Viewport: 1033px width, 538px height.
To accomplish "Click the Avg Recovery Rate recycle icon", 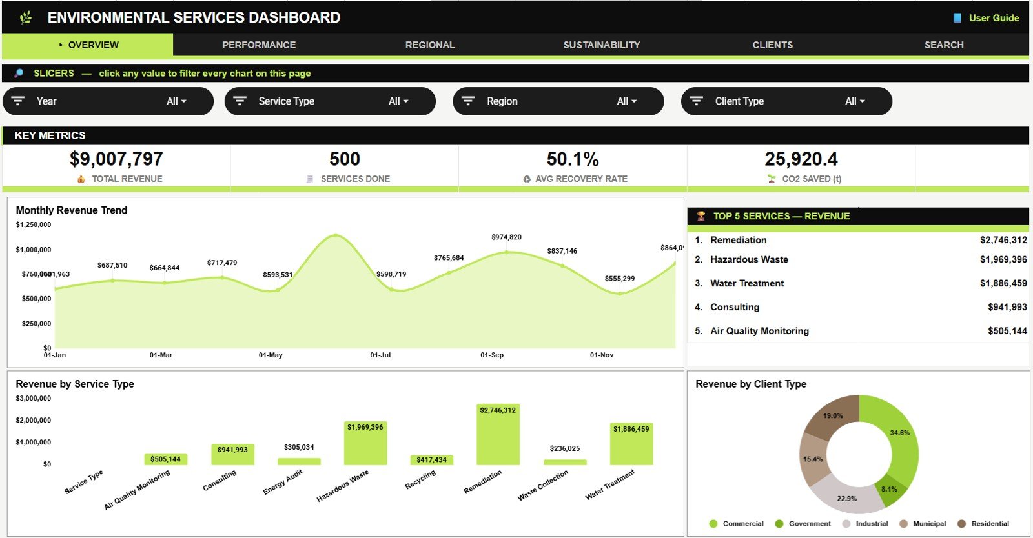I will point(527,179).
